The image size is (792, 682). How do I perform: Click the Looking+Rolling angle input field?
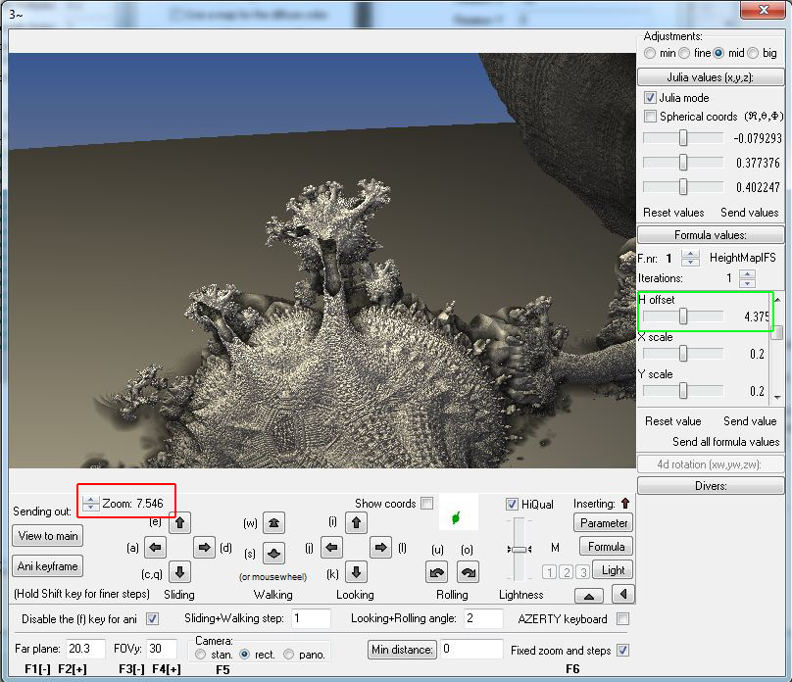483,618
